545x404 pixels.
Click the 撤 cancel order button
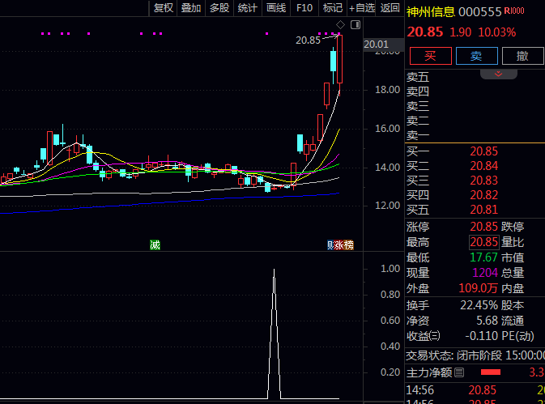click(x=522, y=56)
